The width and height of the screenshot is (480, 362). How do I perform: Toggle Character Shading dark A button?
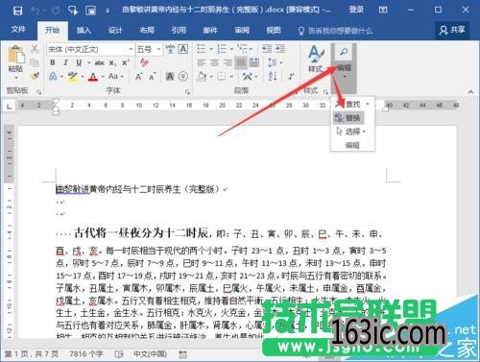pyautogui.click(x=170, y=76)
